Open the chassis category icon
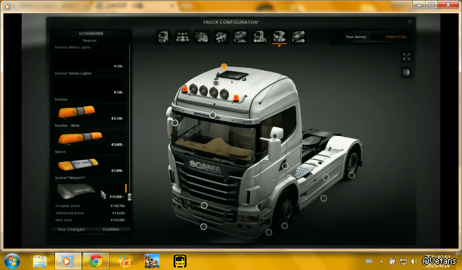Image resolution: width=462 pixels, height=270 pixels. pos(183,37)
